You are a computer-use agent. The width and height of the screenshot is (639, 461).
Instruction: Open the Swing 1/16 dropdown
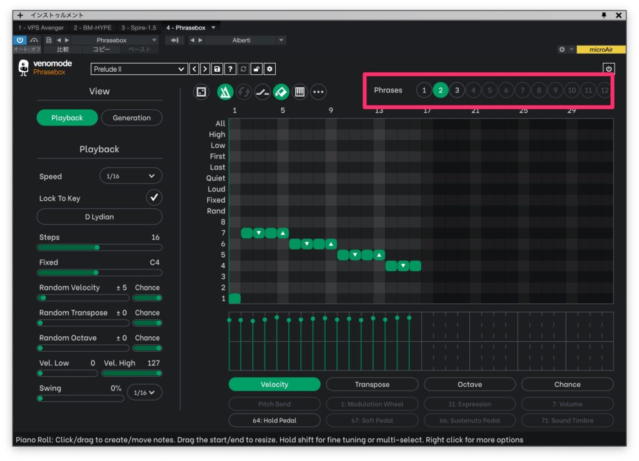144,392
